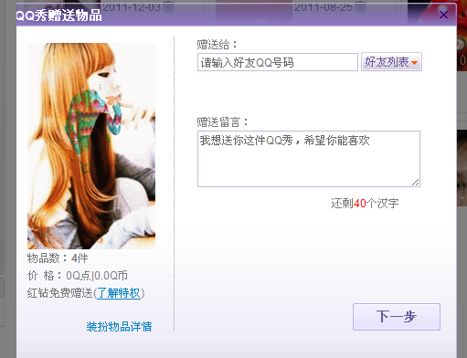The height and width of the screenshot is (358, 467).
Task: Click the 赠送留言： label
Action: 222,122
